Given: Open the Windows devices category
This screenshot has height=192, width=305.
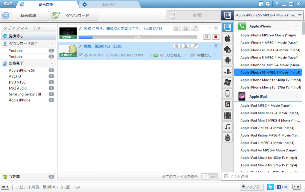Looking at the screenshot, I should tap(227, 82).
